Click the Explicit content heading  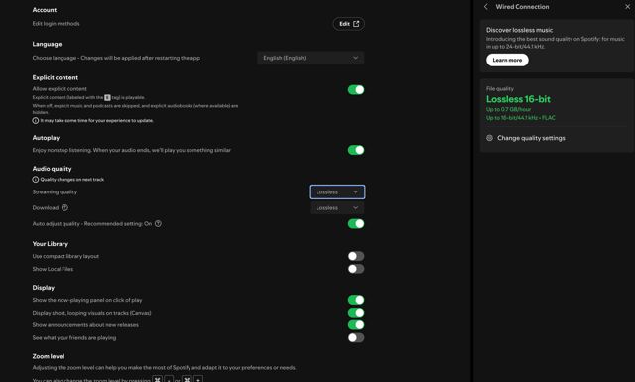click(56, 77)
